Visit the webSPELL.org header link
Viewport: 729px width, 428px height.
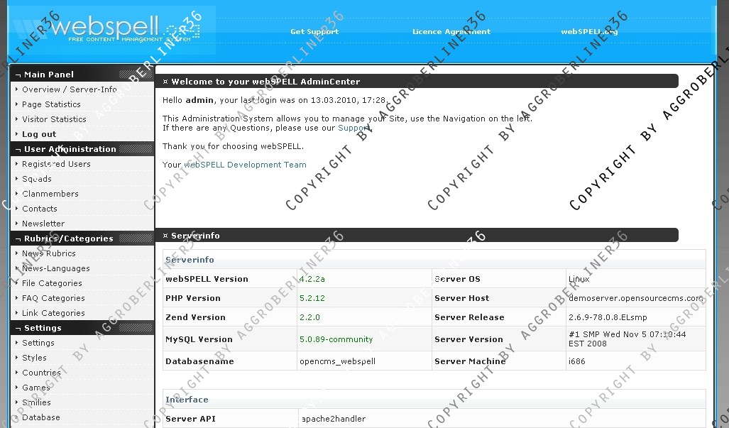click(x=589, y=32)
